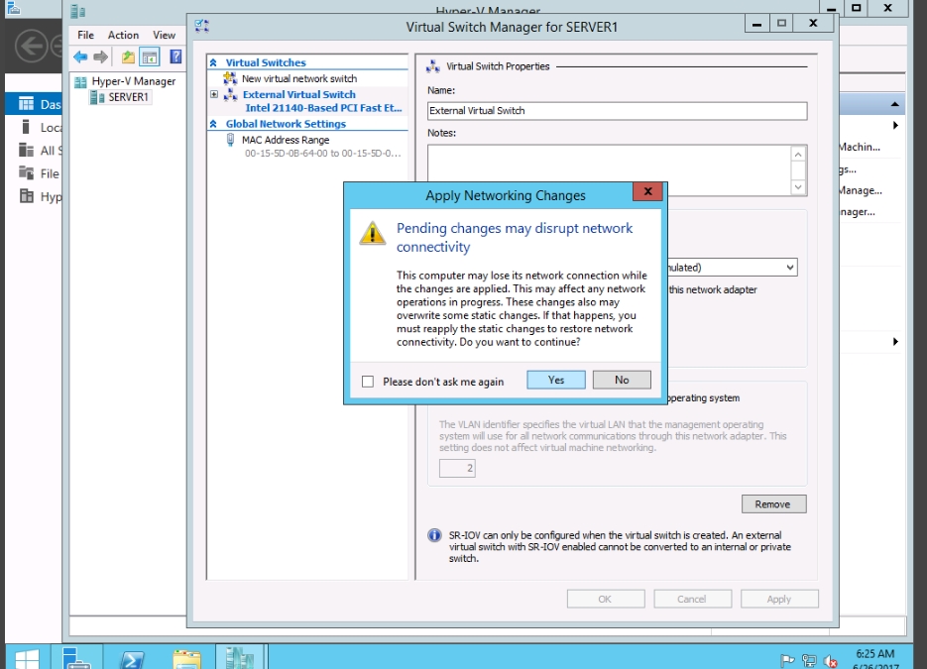Screen dimensions: 927x669
Task: Select the Hyper-V Manager root tree node
Action: tap(134, 81)
